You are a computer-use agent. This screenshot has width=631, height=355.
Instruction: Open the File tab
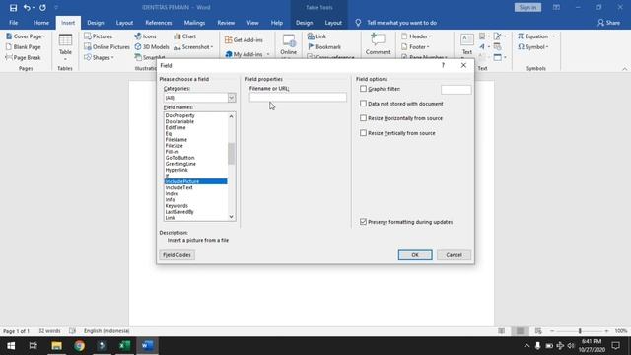[13, 23]
